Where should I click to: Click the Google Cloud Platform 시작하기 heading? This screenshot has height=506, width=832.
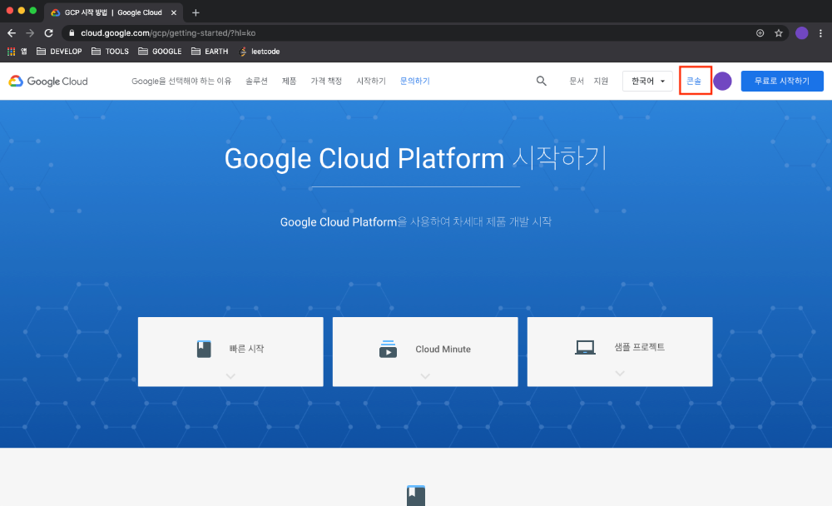point(415,158)
